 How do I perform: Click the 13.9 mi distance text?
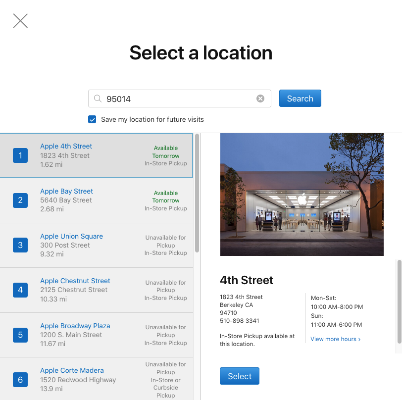coord(51,389)
